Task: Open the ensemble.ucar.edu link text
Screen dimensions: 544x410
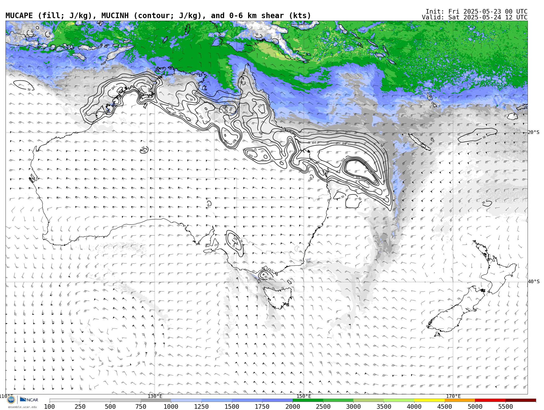Action: click(22, 407)
